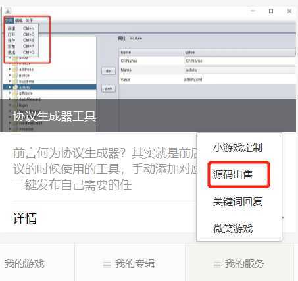
Task: Select 小游戏定制 from the popup menu
Action: pos(237,148)
